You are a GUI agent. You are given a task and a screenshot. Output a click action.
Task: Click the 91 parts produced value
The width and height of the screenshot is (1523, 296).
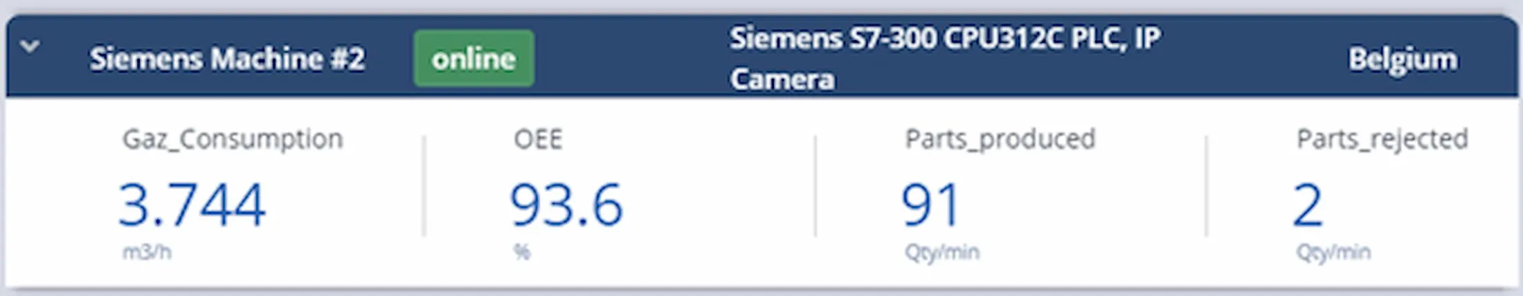(930, 205)
